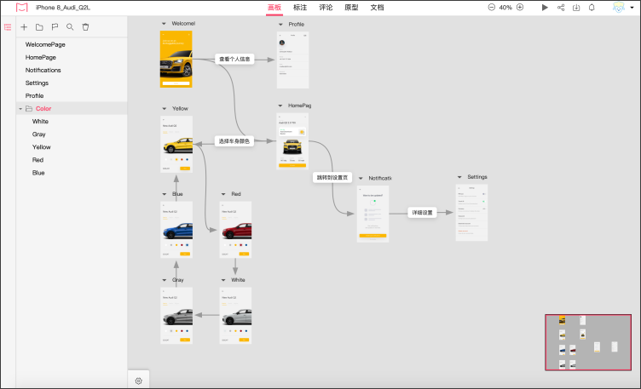Collapse the Color folder in page list
This screenshot has height=389, width=641.
point(20,109)
